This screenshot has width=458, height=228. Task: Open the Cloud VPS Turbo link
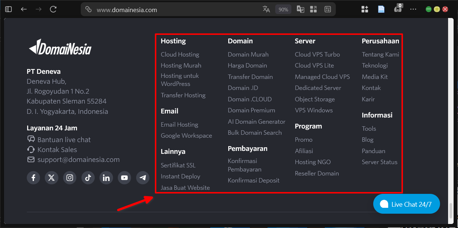[x=317, y=54]
